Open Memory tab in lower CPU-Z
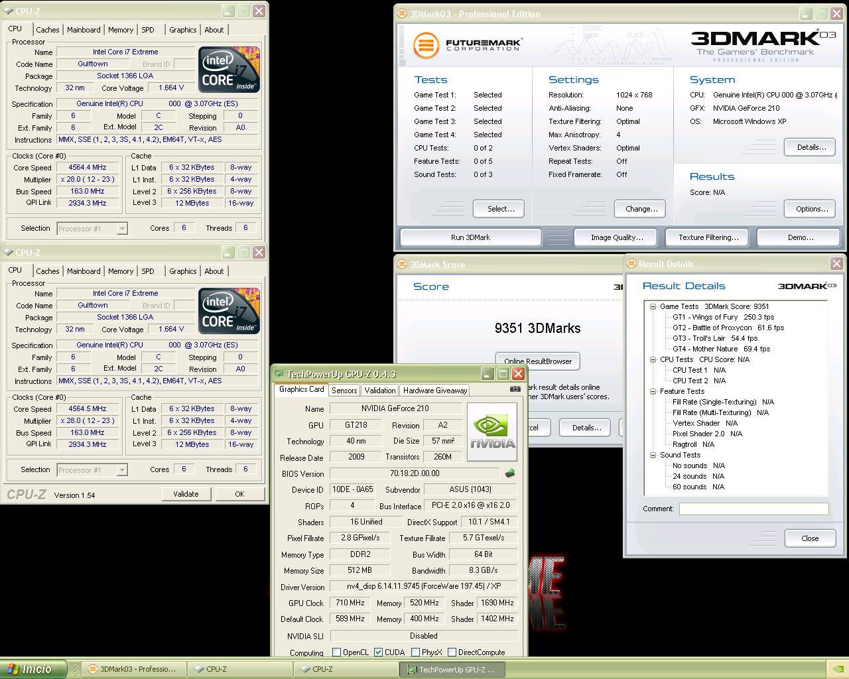 [121, 271]
